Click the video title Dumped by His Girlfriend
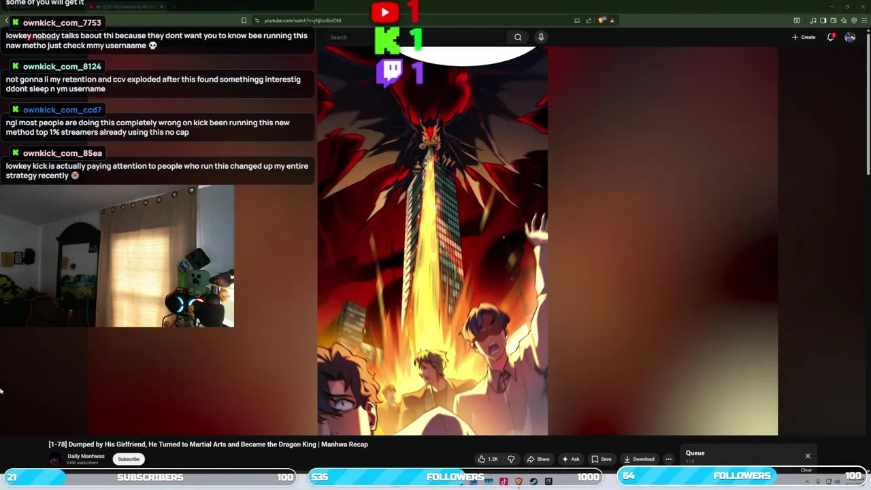The height and width of the screenshot is (490, 871). click(208, 444)
